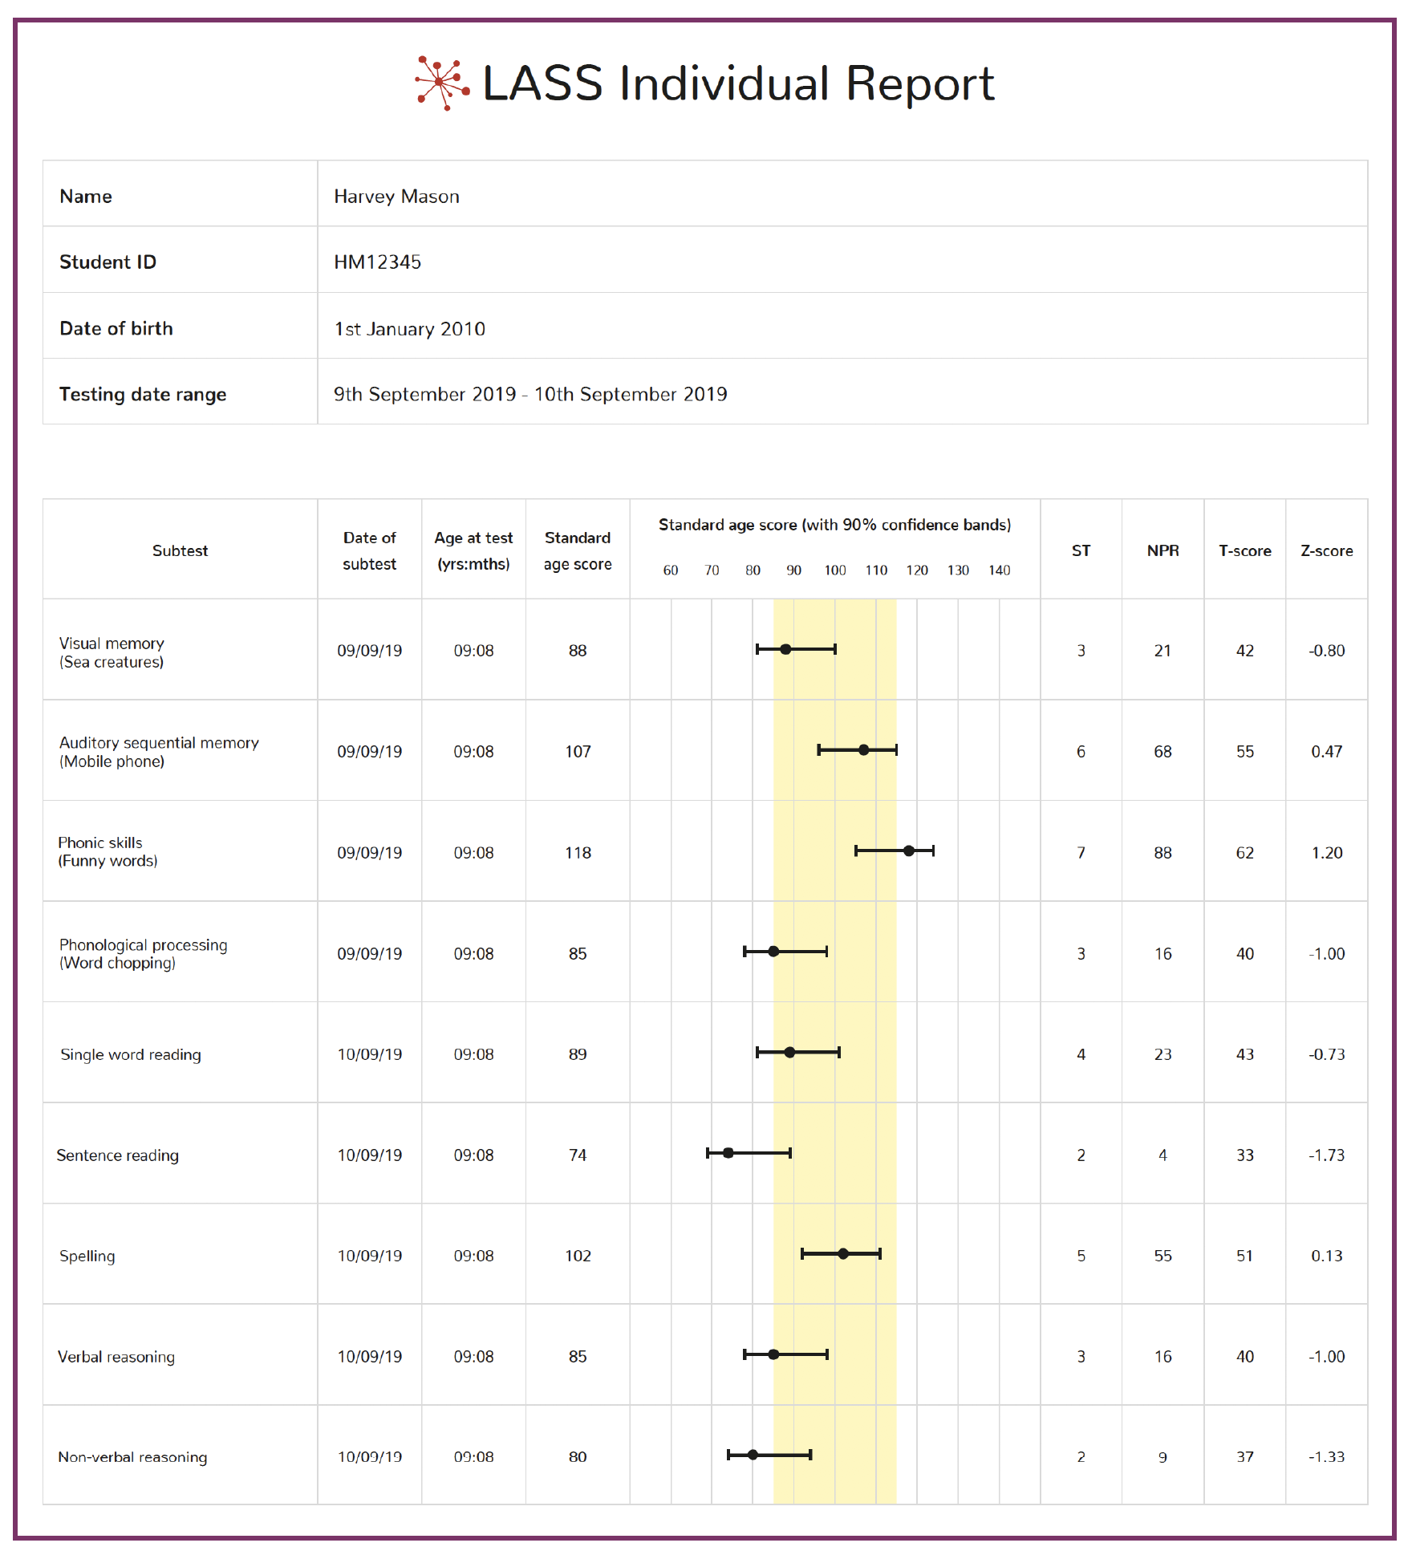This screenshot has height=1555, width=1412.
Task: Click Spelling standard age score 102
Action: tap(578, 1256)
